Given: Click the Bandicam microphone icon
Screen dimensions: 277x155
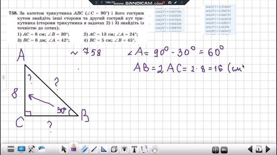Looking at the screenshot, I should click(x=102, y=3).
